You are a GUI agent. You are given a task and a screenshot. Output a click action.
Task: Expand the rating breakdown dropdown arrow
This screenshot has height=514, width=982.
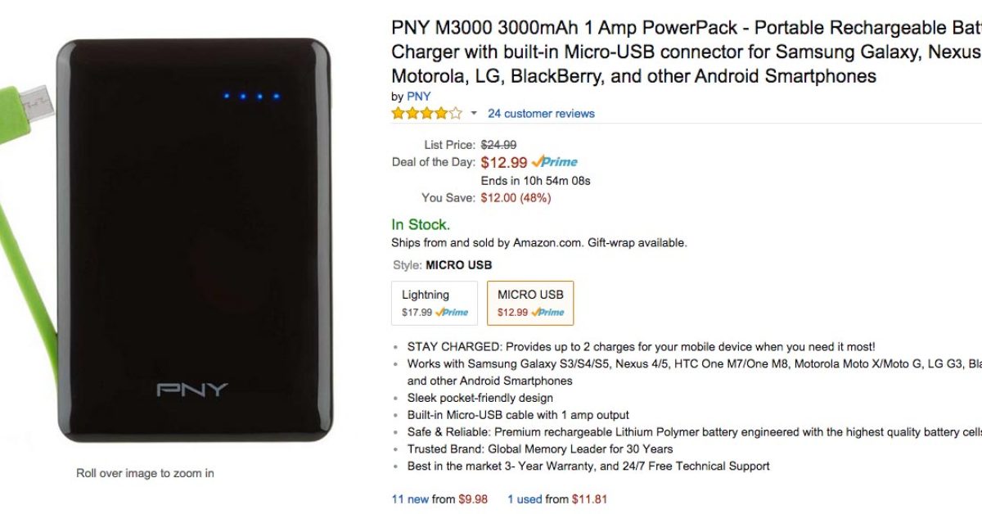[x=473, y=113]
